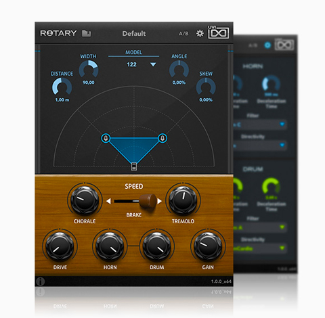Screen dimensions: 325x318
Task: Click the angle value 0,00%
Action: click(179, 83)
